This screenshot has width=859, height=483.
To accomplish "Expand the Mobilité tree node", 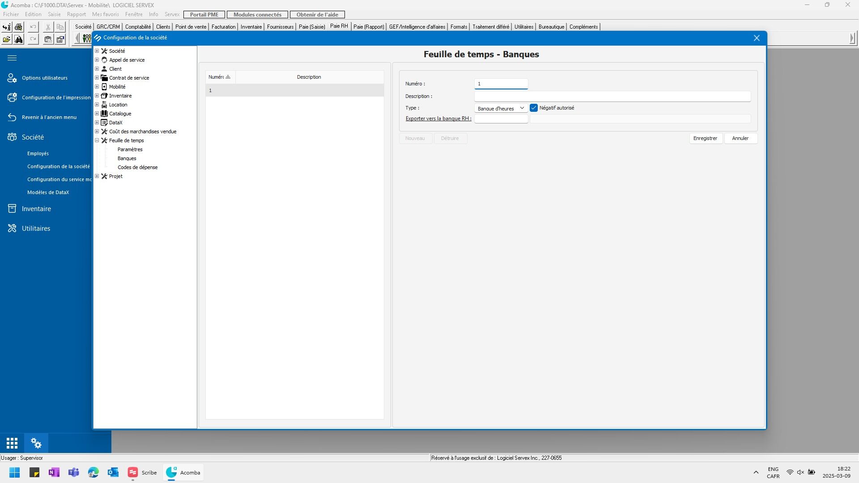I will coord(97,87).
